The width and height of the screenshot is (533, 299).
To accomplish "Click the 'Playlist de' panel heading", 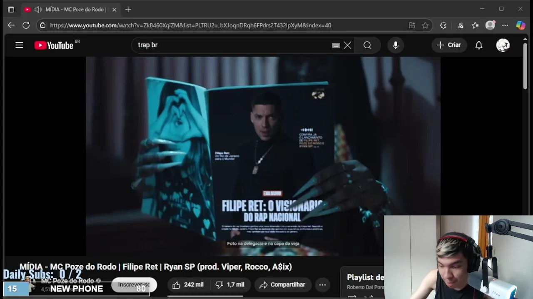I will point(365,277).
